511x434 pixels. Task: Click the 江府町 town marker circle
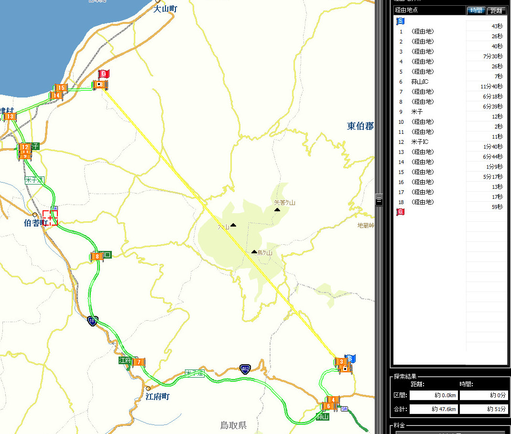click(148, 389)
